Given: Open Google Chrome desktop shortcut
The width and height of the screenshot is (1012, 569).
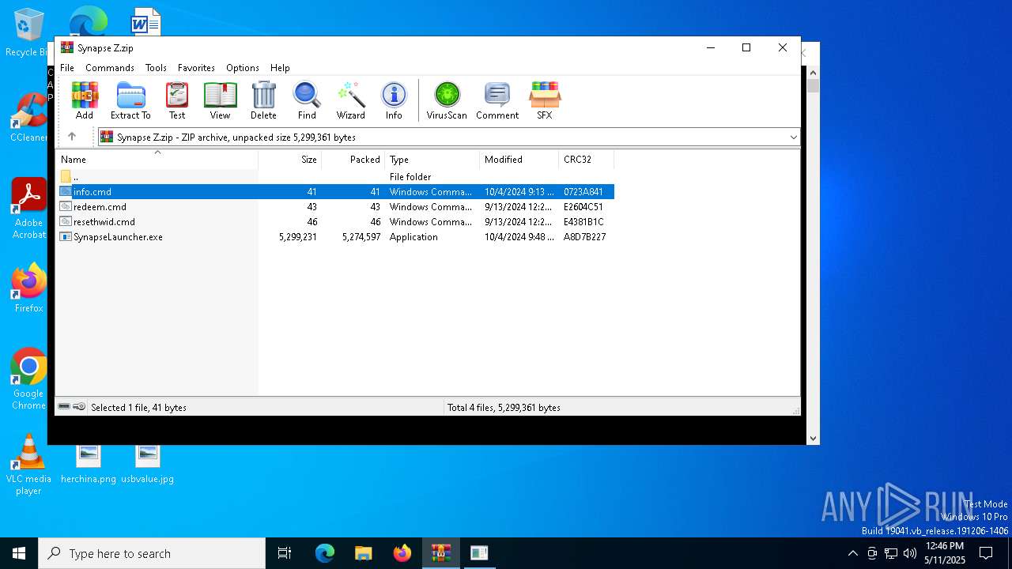Looking at the screenshot, I should point(28,379).
